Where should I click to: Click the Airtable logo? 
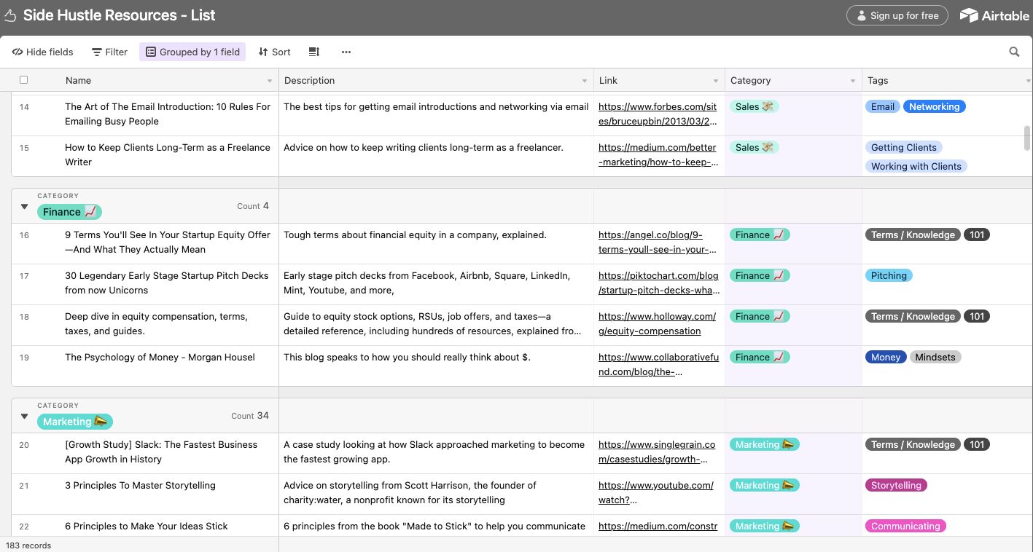coord(994,15)
